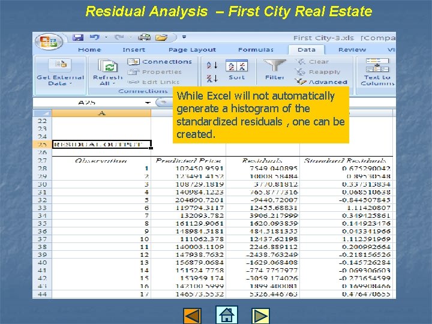Viewport: 432px width, 324px height.
Task: Select residual cell 7549.040895
Action: (x=263, y=169)
